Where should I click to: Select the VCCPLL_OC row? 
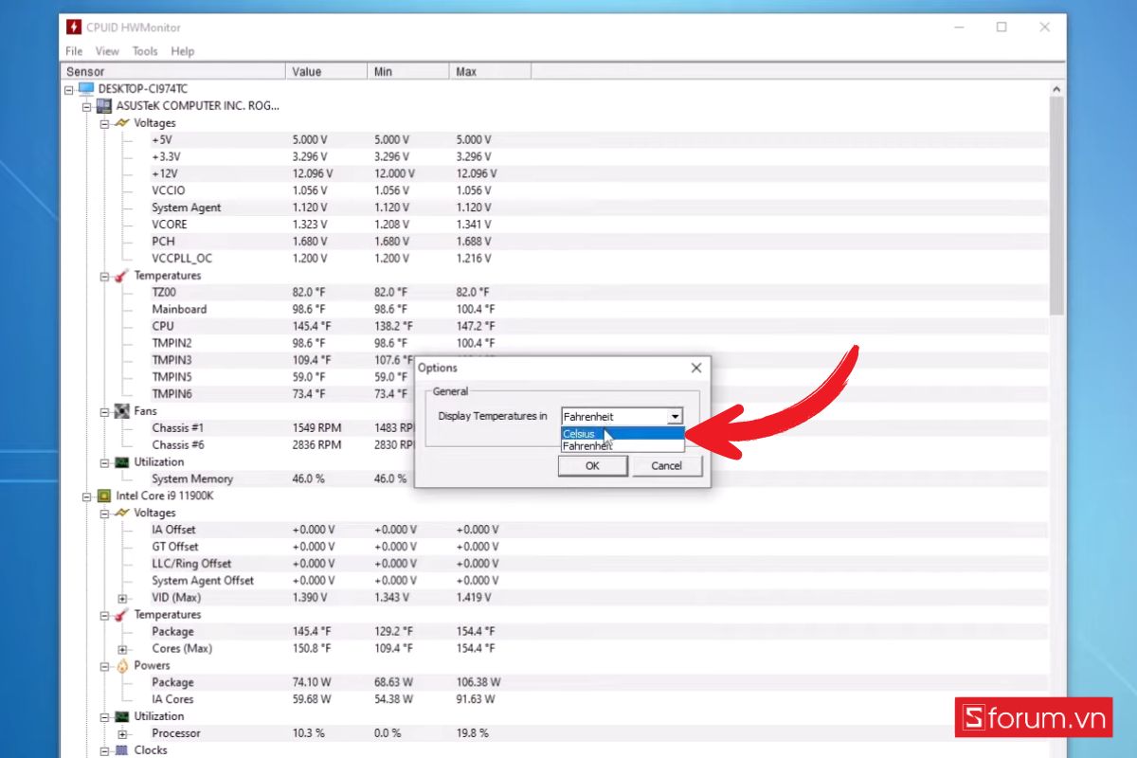555,259
